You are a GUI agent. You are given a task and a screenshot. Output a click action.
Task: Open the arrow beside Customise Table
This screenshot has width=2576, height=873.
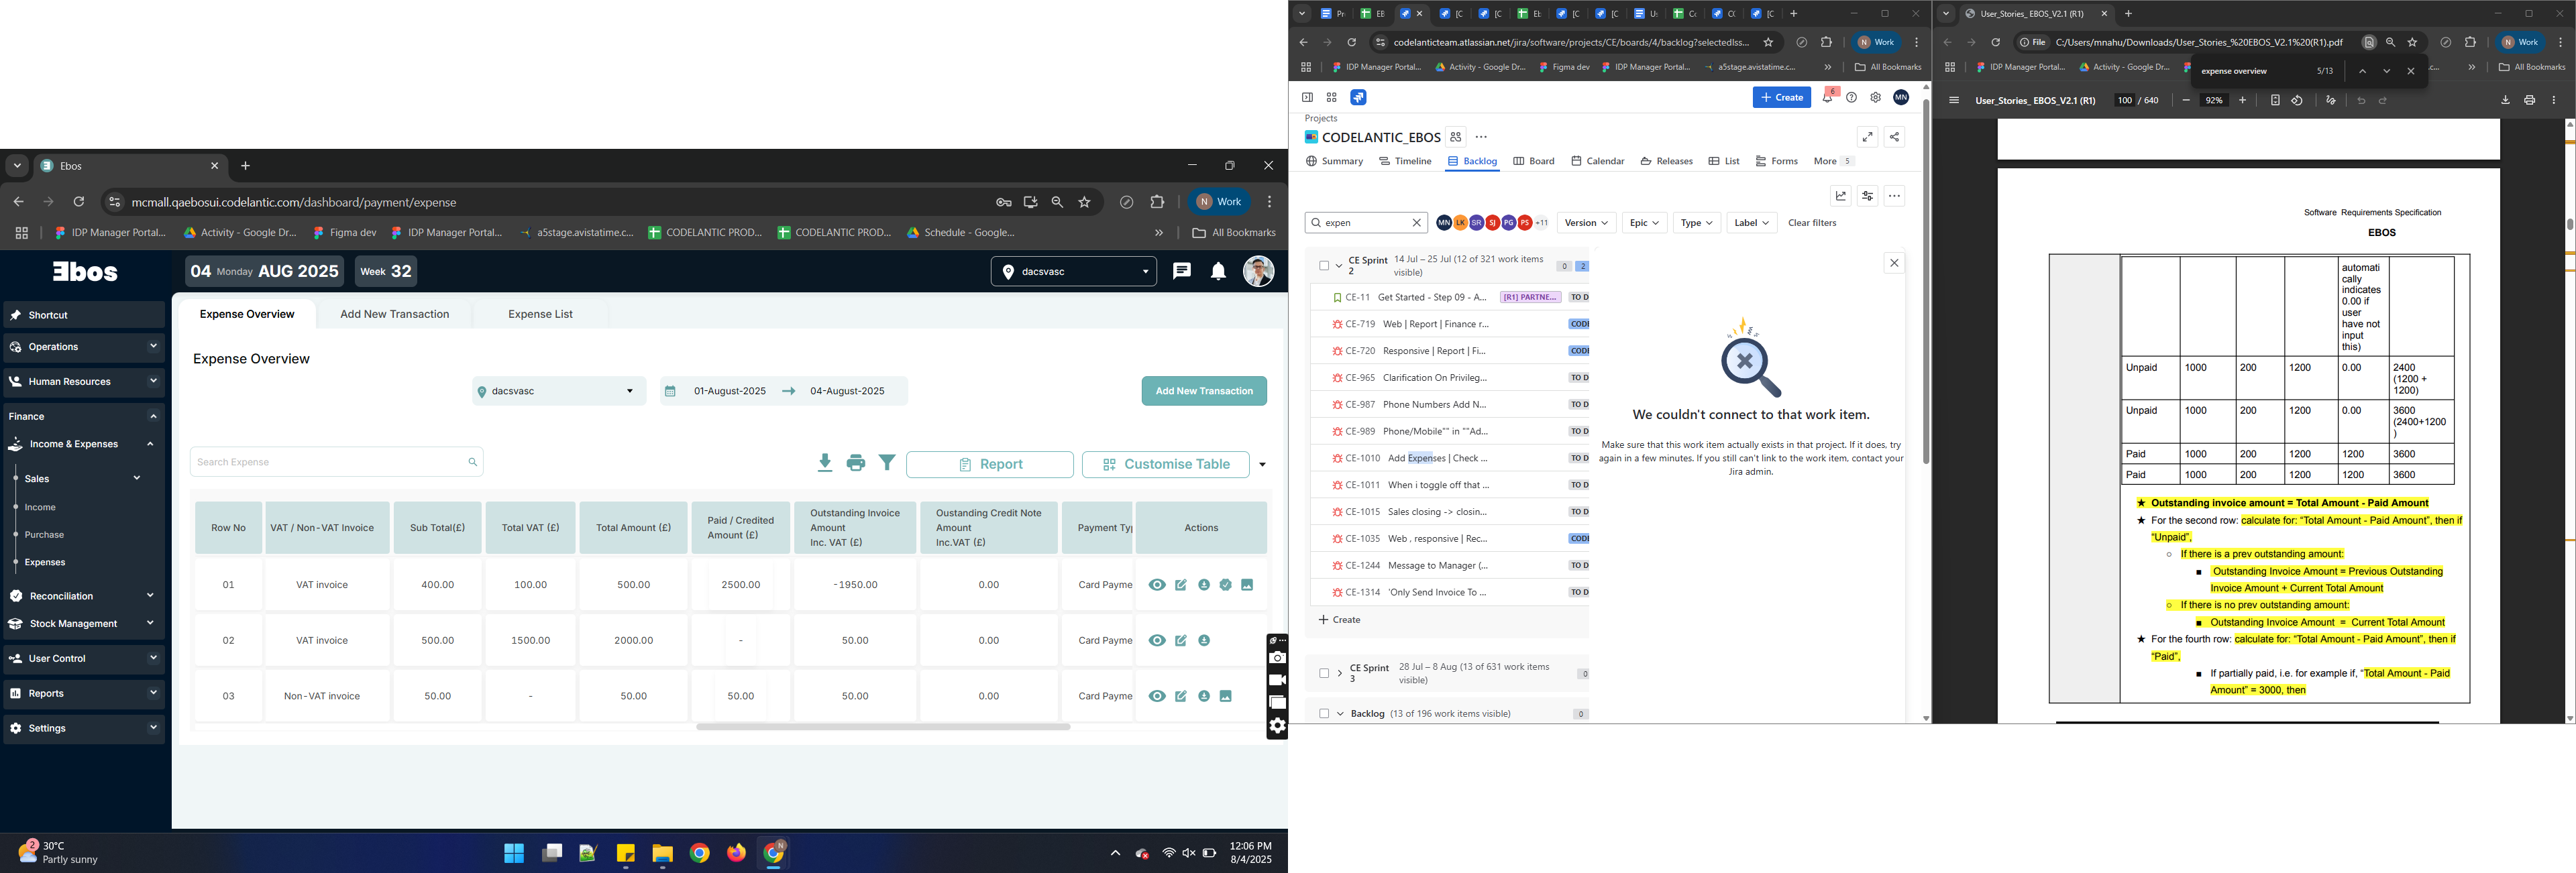click(1262, 465)
